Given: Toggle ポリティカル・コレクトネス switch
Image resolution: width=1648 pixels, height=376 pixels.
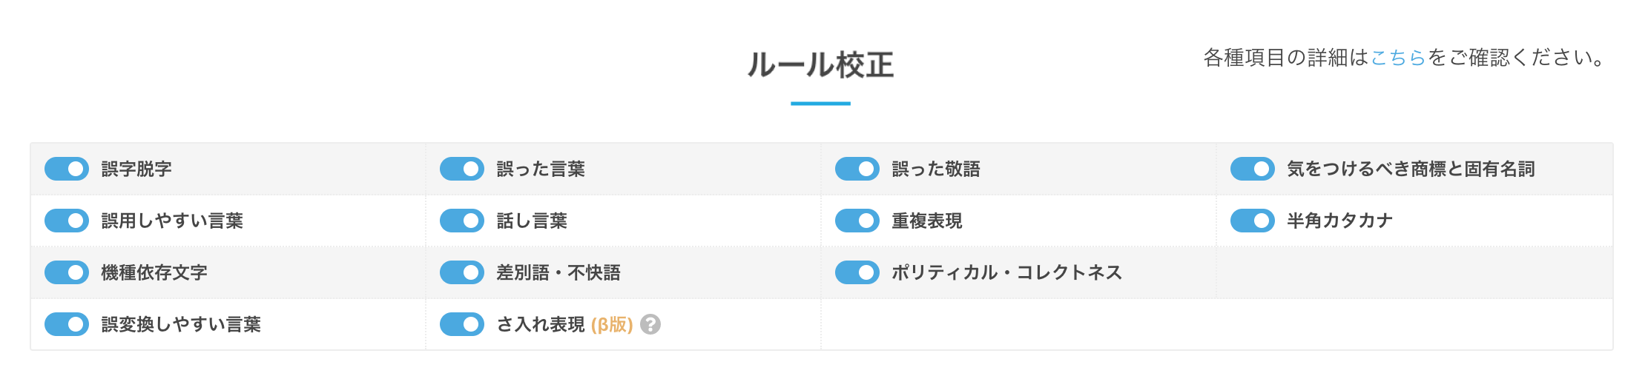Looking at the screenshot, I should click(x=857, y=272).
